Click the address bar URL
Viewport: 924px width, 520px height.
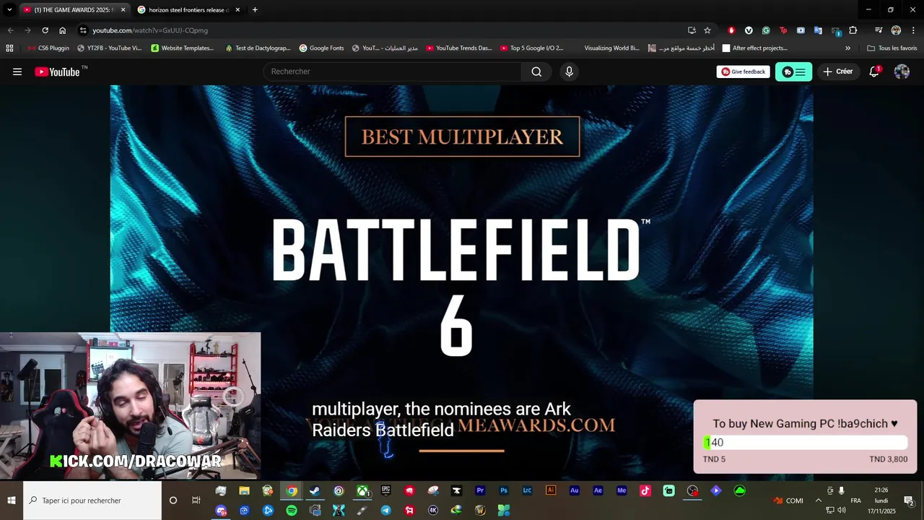[x=150, y=30]
